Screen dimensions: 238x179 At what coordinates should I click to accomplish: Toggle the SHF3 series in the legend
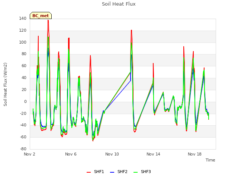[x=142, y=172]
